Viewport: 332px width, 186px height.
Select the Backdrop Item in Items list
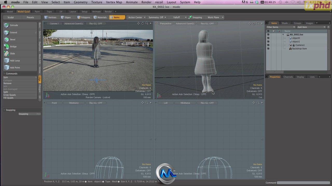point(299,49)
